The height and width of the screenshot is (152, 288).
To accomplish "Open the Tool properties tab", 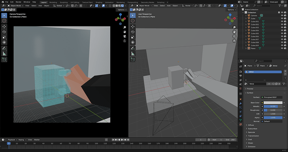I will pyautogui.click(x=240, y=66).
